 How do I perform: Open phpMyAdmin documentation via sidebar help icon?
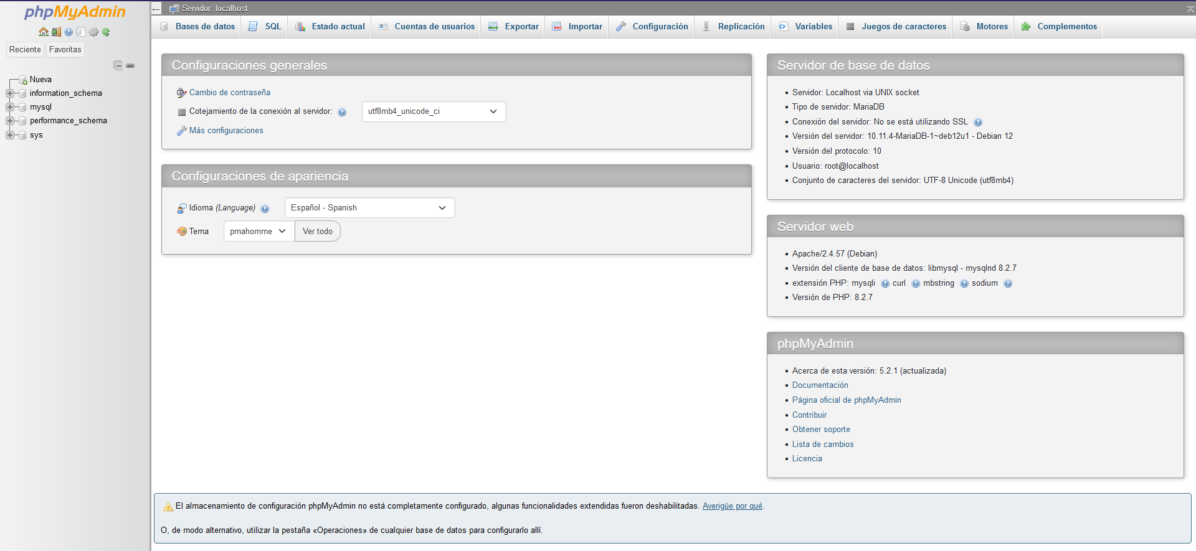click(x=69, y=32)
